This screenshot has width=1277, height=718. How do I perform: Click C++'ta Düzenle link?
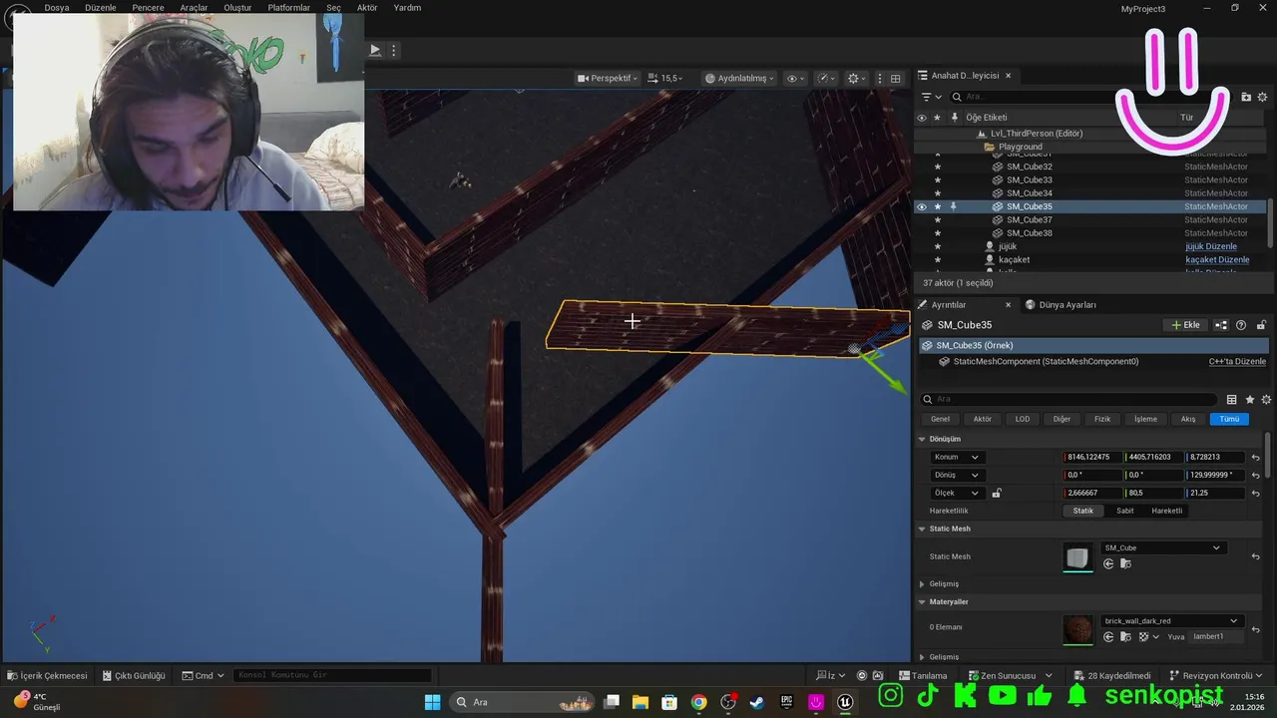click(x=1237, y=361)
